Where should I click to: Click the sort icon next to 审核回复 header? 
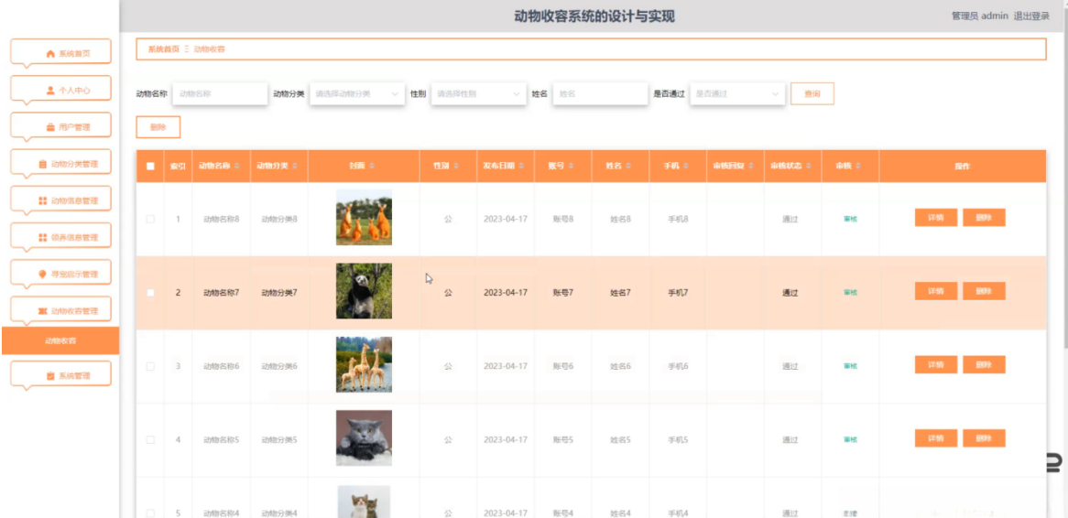[x=751, y=166]
